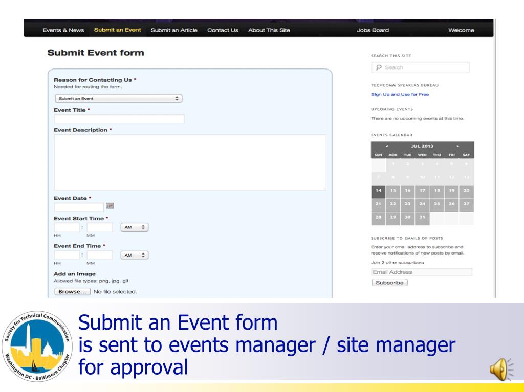Select July 14 in events calendar

tap(378, 192)
